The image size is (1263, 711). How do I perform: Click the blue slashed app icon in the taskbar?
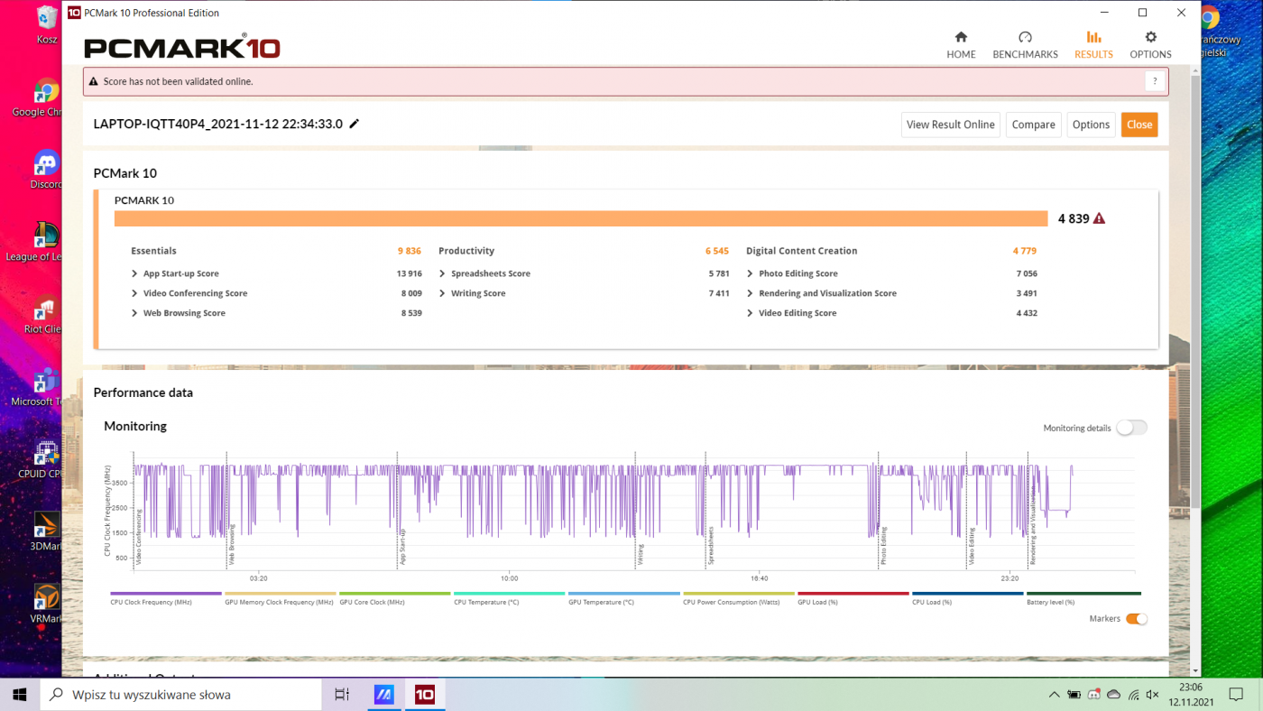(384, 695)
